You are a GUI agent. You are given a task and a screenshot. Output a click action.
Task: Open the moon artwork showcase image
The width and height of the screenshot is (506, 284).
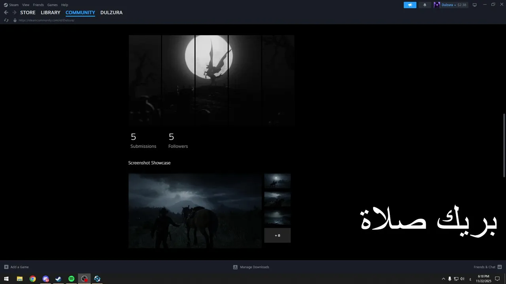pos(211,80)
